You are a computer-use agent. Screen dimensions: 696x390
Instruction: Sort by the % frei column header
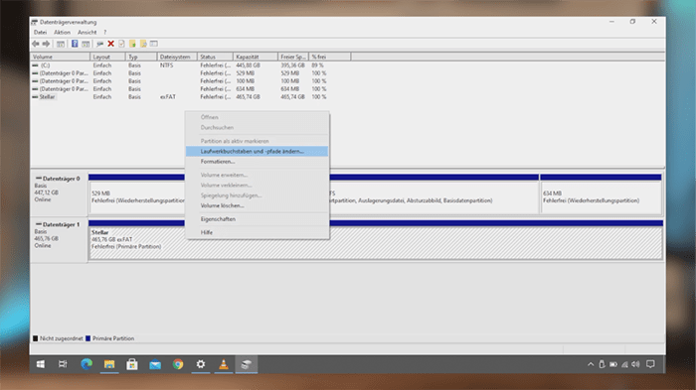point(330,57)
